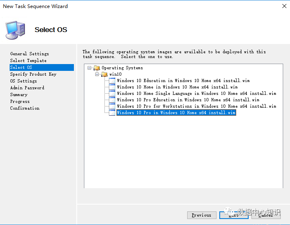Screen dimensions: 290x225
Task: Click the Pro for Workstations image icon
Action: pyautogui.click(x=112, y=106)
